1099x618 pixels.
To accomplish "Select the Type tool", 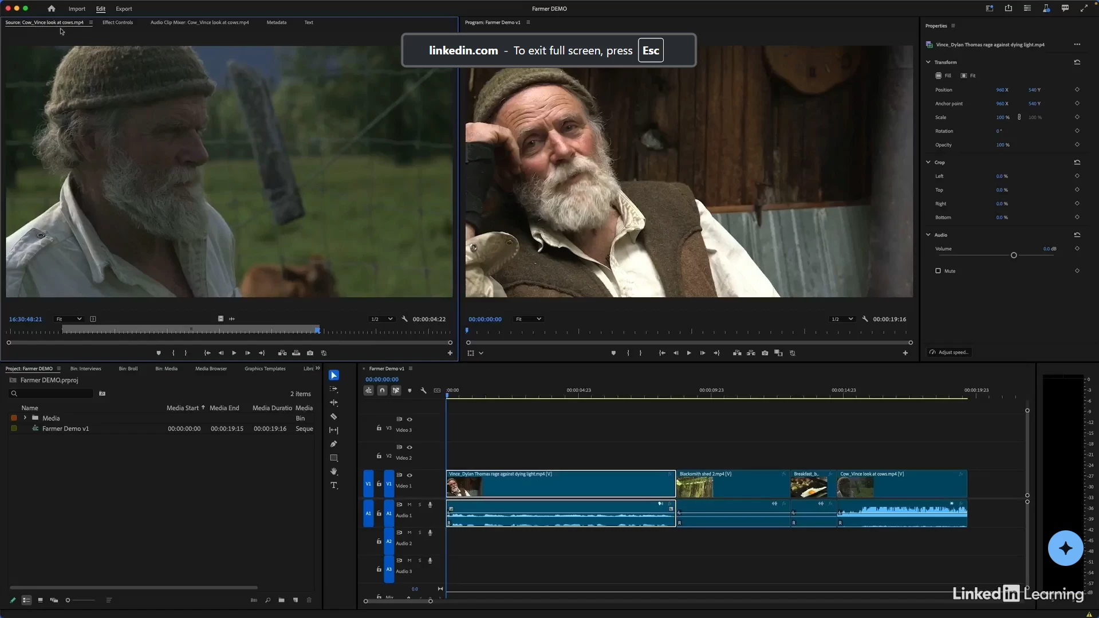I will [x=334, y=486].
